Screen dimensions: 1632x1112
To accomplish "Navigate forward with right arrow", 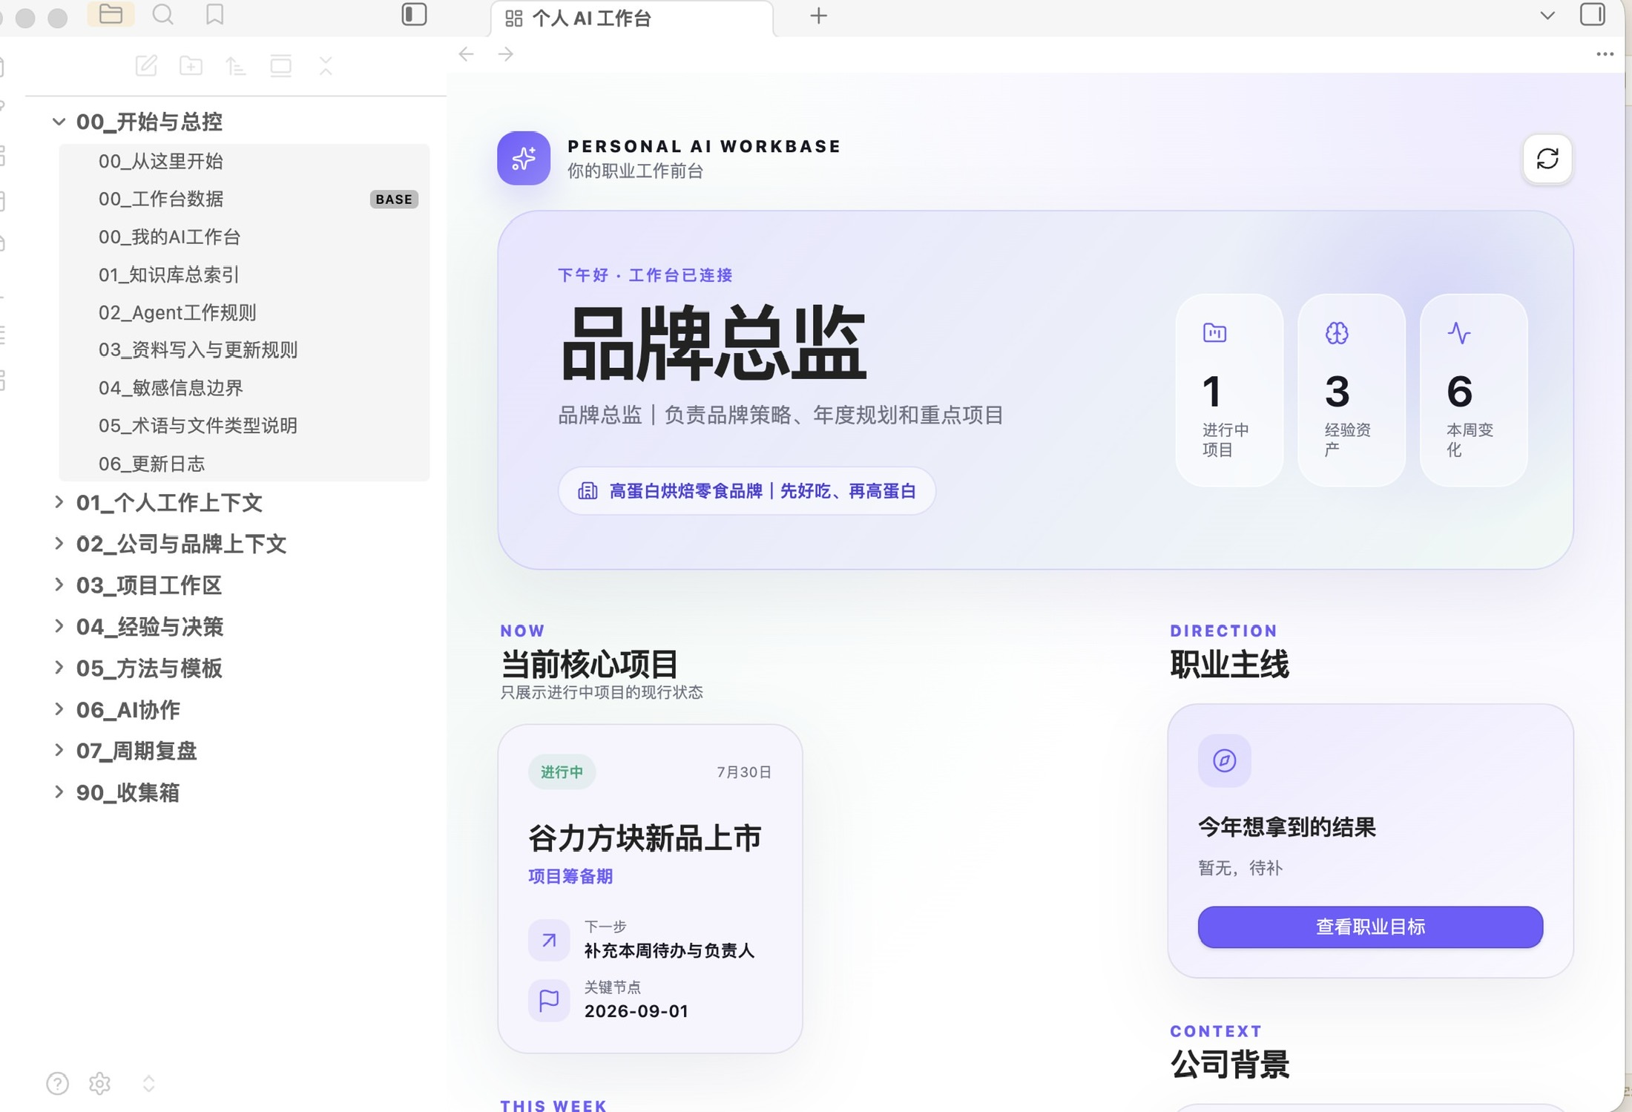I will 505,53.
